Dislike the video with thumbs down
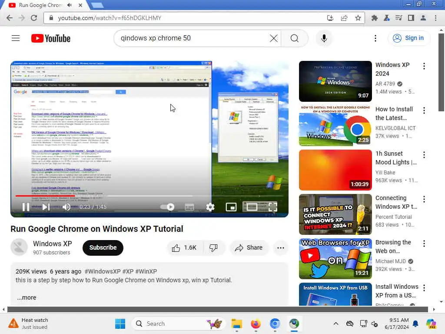445x334 pixels. click(x=213, y=247)
